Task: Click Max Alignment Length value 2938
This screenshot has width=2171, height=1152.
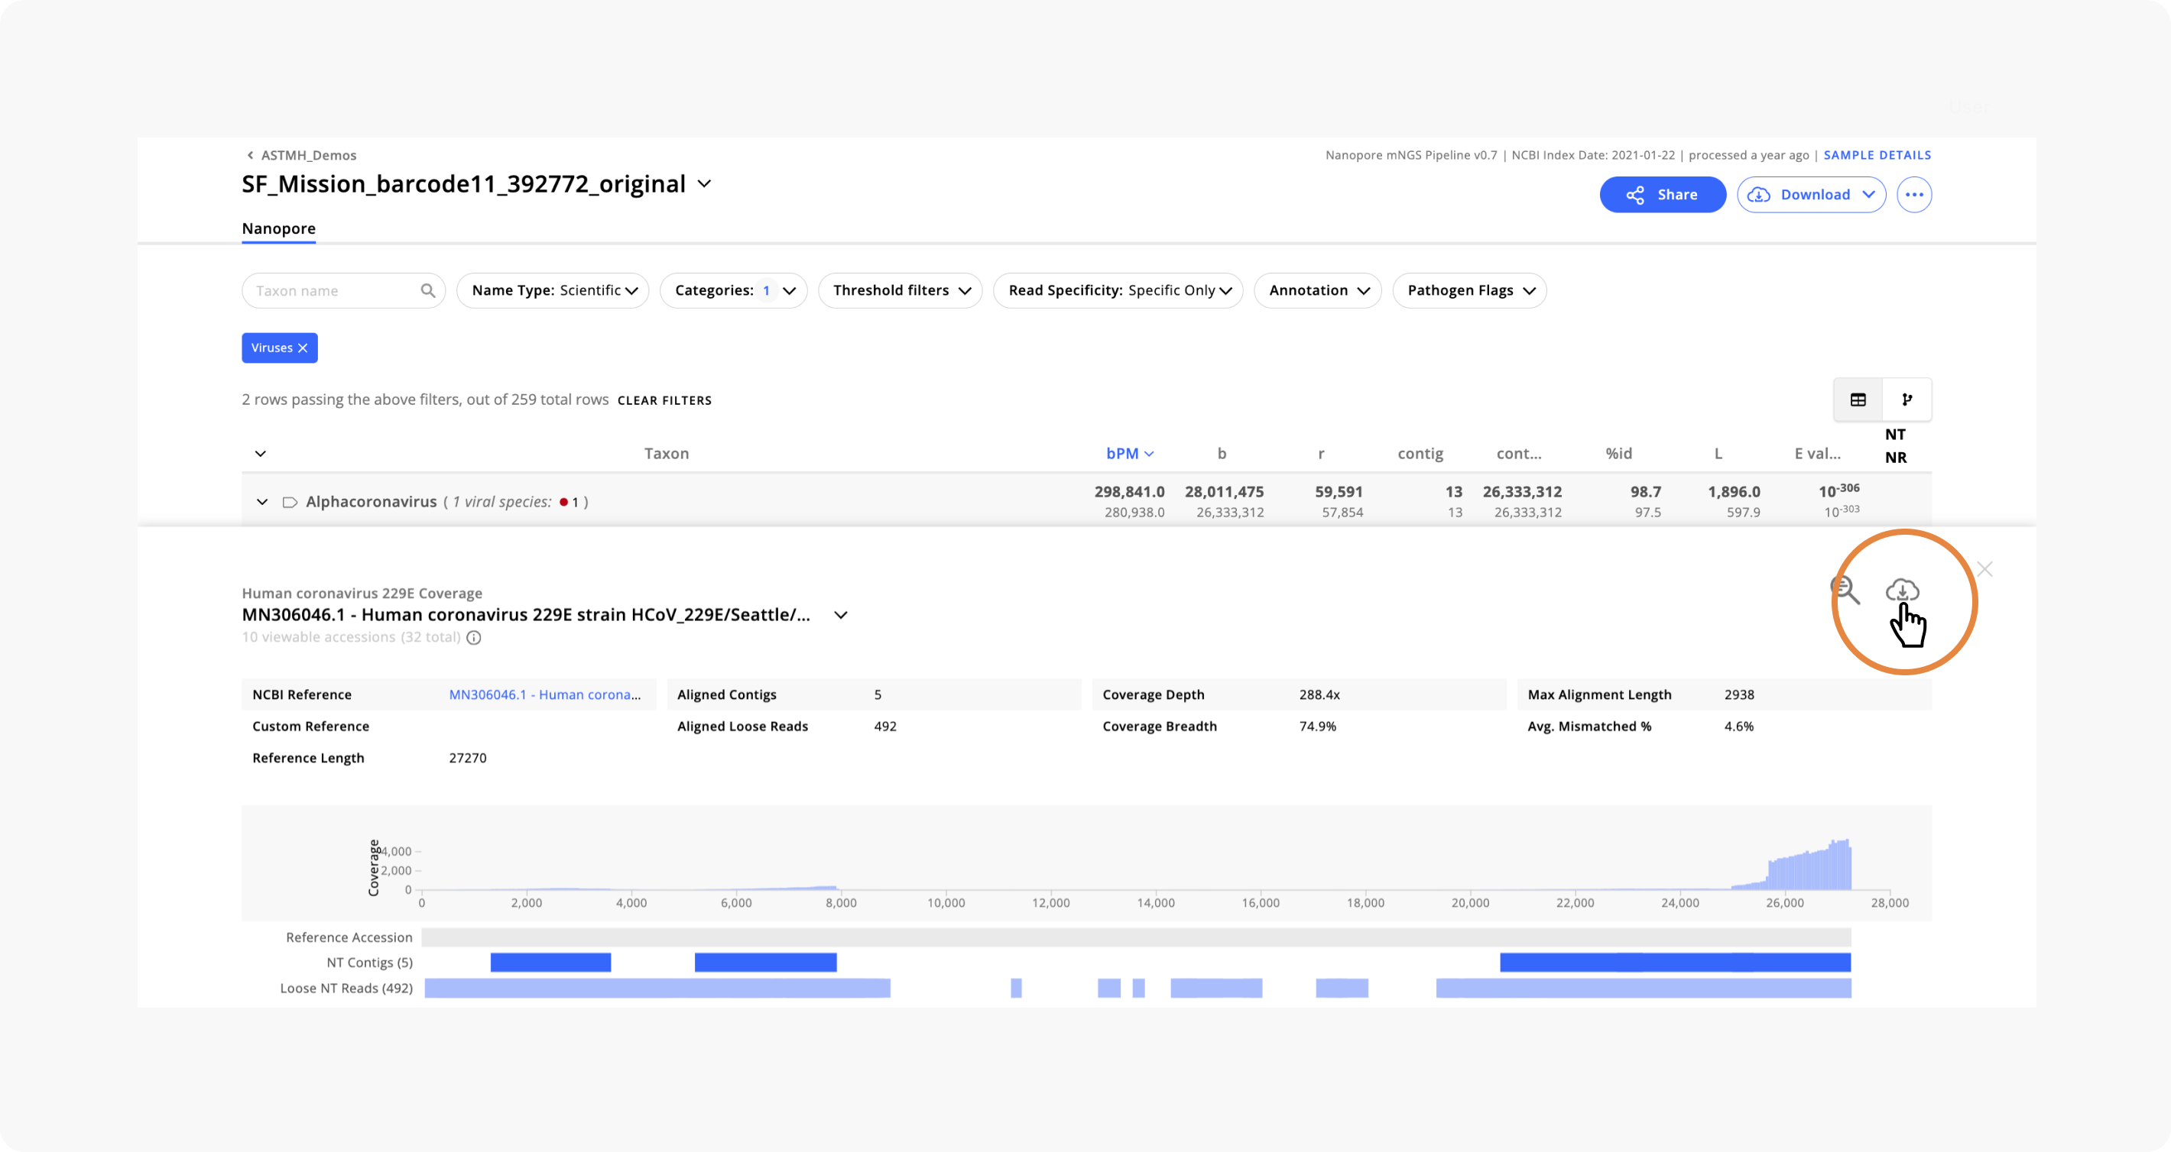Action: point(1738,694)
